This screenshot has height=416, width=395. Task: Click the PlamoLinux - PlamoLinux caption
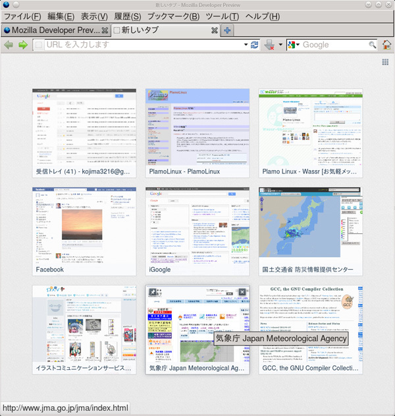tap(184, 171)
